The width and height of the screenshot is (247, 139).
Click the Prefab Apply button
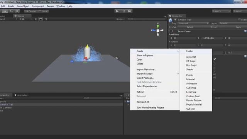(x=239, y=27)
